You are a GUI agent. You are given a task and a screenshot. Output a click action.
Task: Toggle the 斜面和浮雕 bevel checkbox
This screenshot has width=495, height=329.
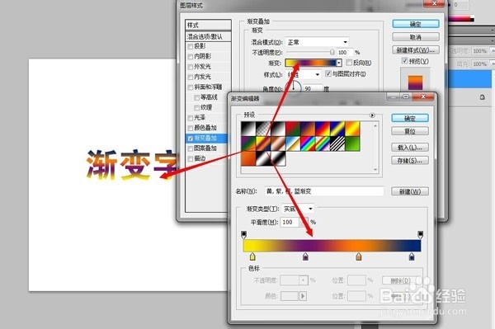tap(191, 87)
